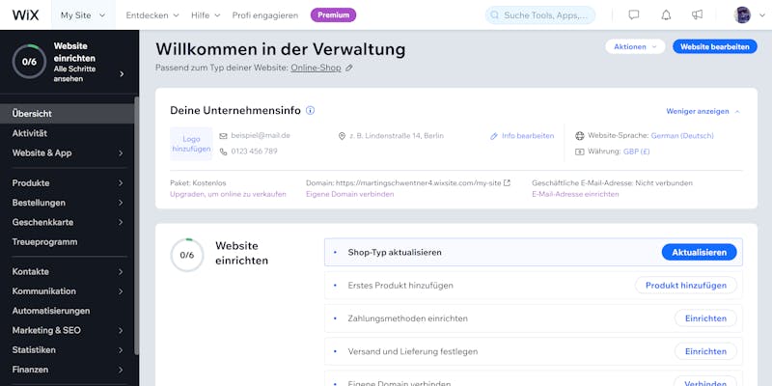Image resolution: width=772 pixels, height=386 pixels.
Task: Click Eigene Domain verbinden link
Action: [x=349, y=194]
